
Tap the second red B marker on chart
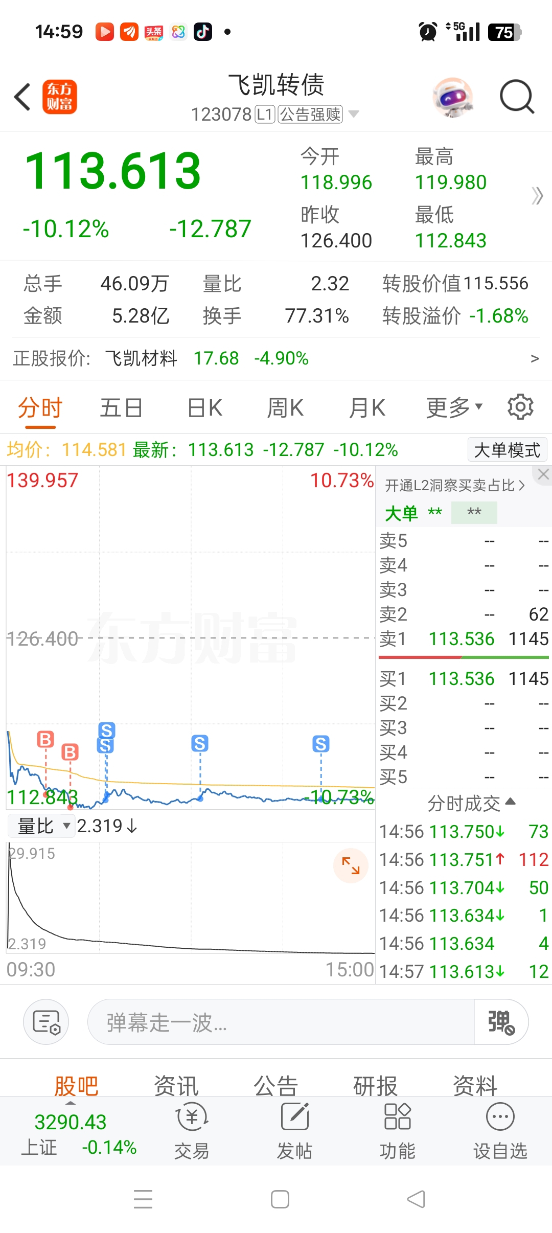pos(70,752)
